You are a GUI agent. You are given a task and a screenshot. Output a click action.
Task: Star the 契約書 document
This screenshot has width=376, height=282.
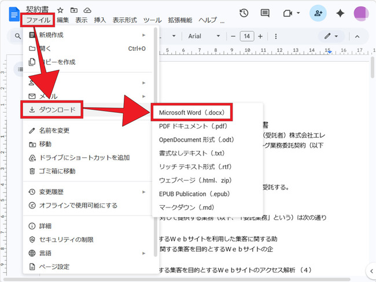60,10
